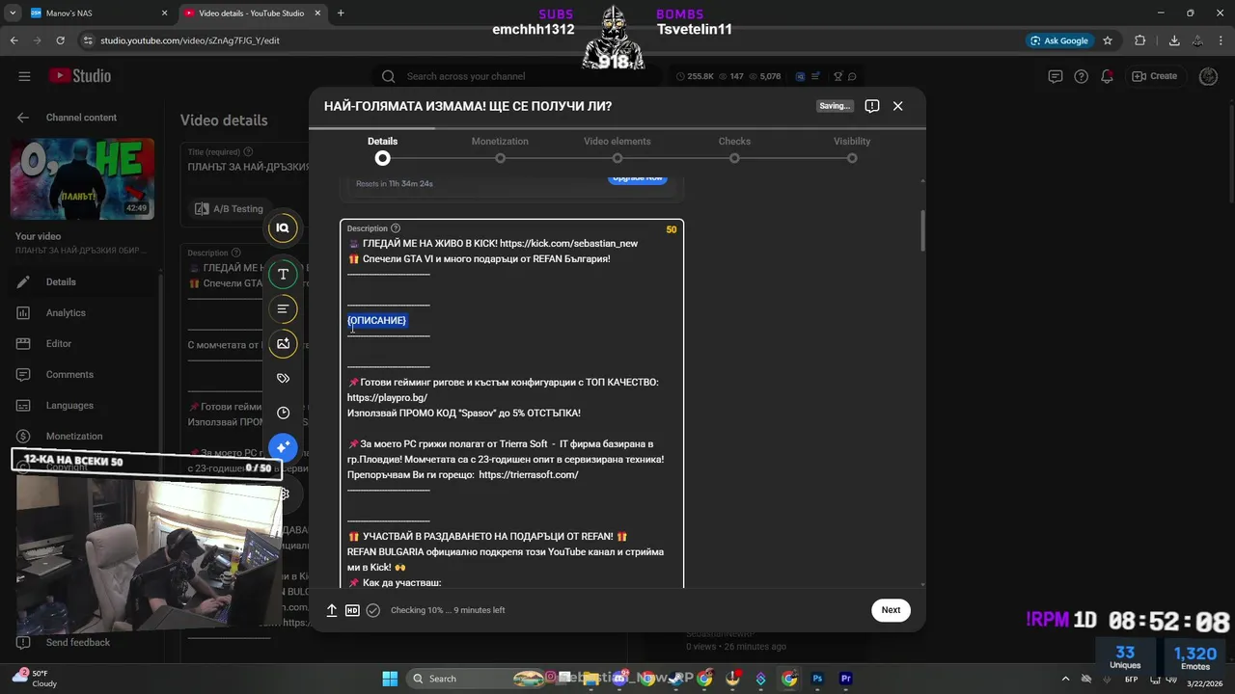Open the notifications bell
Screen dimensions: 1235x694
click(1108, 76)
